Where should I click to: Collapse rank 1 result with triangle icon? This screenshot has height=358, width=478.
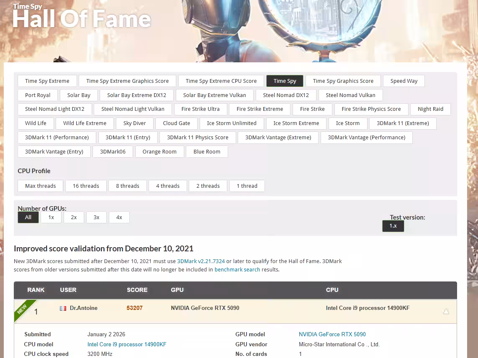click(446, 311)
